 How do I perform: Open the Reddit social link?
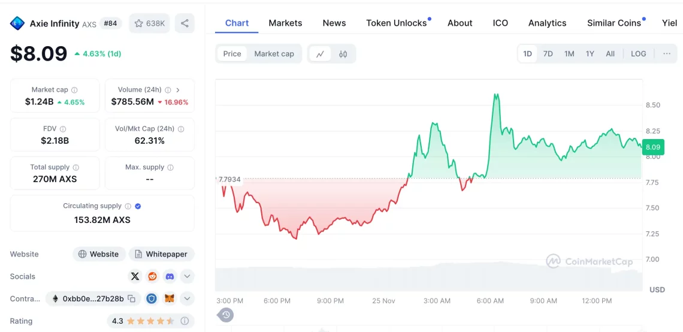(152, 276)
